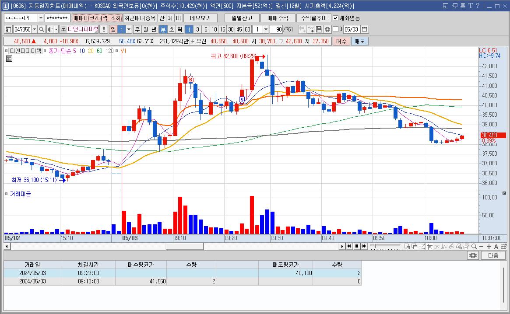Viewport: 510px width, 314px height.
Task: Click the grayed candle icon in top toolbar
Action: point(302,30)
